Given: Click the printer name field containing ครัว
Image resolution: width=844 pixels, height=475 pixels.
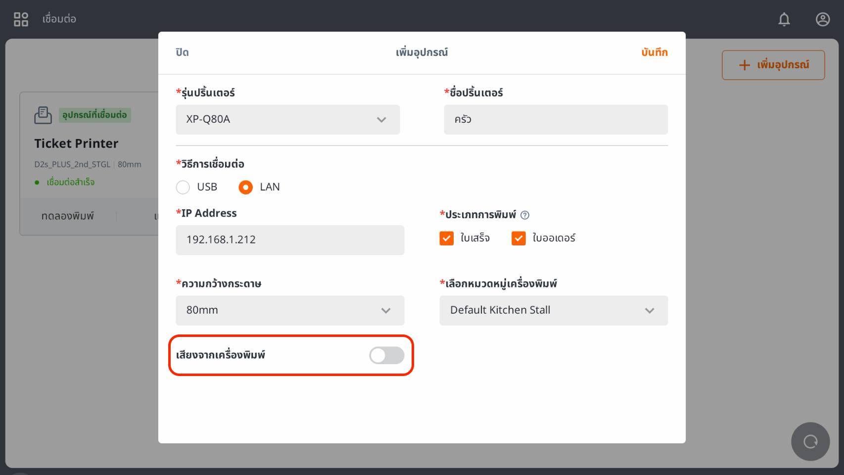Looking at the screenshot, I should point(555,119).
